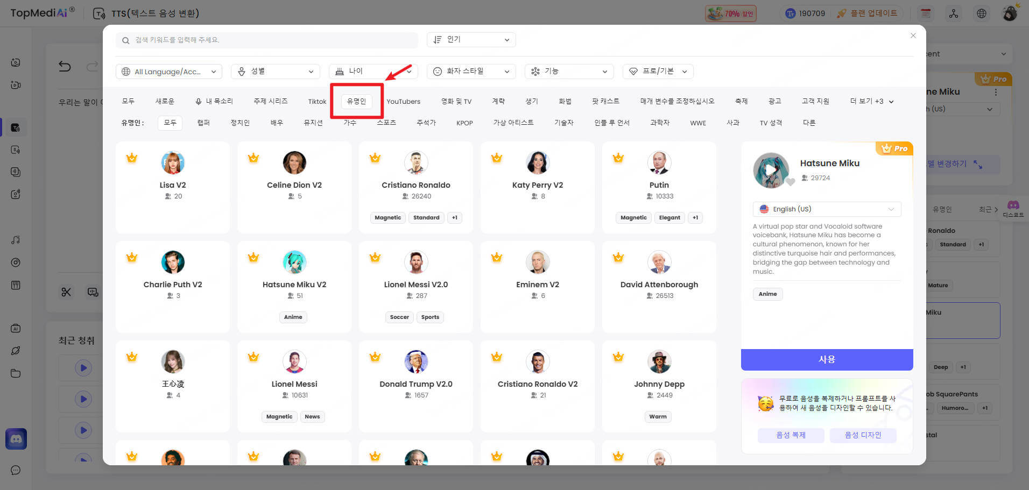Select the David Attenborough voice card
Image resolution: width=1029 pixels, height=490 pixels.
(659, 287)
